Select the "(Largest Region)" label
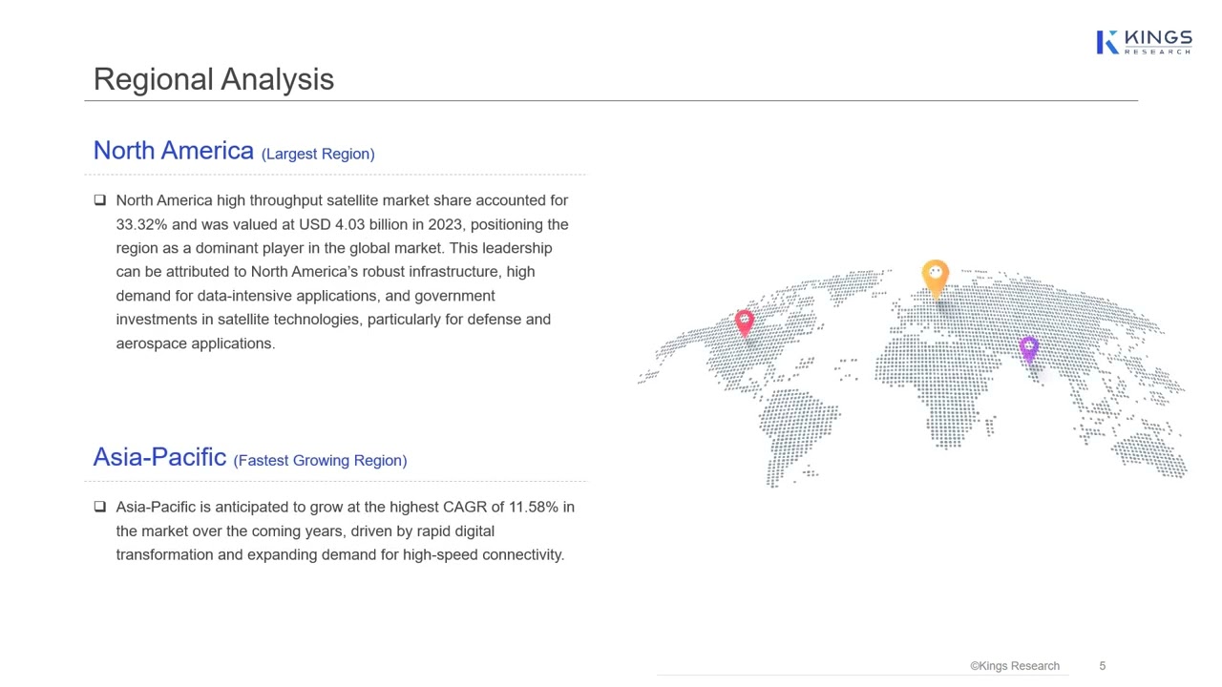This screenshot has height=687, width=1222. [x=318, y=154]
